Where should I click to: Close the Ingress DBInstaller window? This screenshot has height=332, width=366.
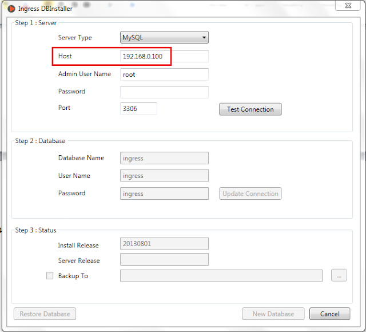[x=348, y=5]
